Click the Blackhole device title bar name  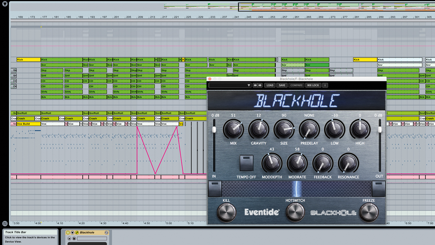(87, 233)
